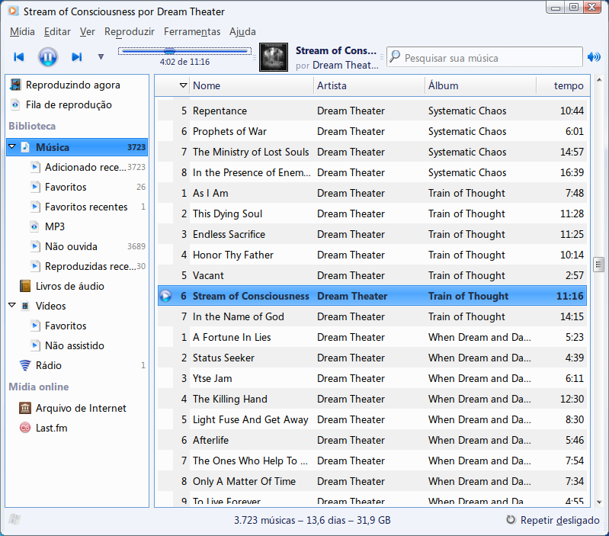
Task: Select the song Prophets of War
Action: [x=372, y=131]
